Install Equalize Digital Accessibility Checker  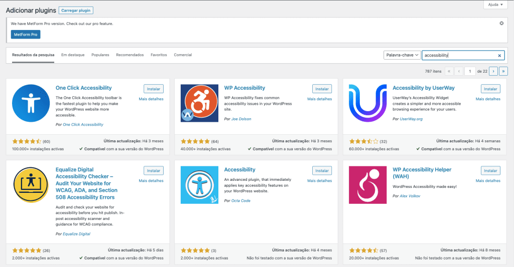tap(154, 170)
